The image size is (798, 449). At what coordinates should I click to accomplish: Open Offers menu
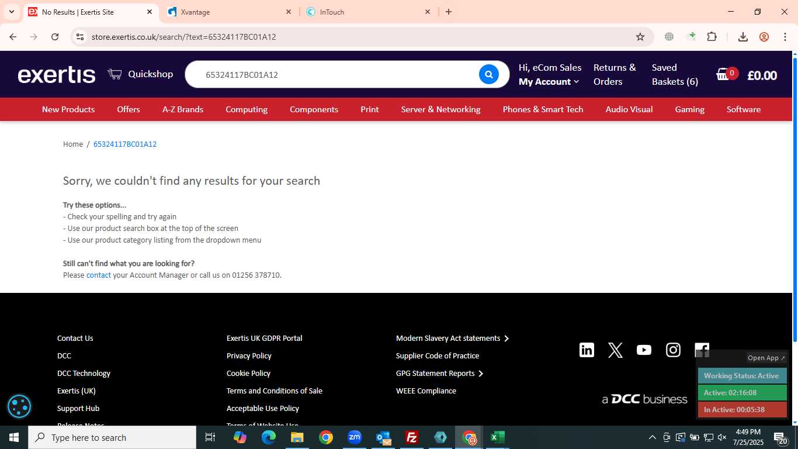click(129, 109)
